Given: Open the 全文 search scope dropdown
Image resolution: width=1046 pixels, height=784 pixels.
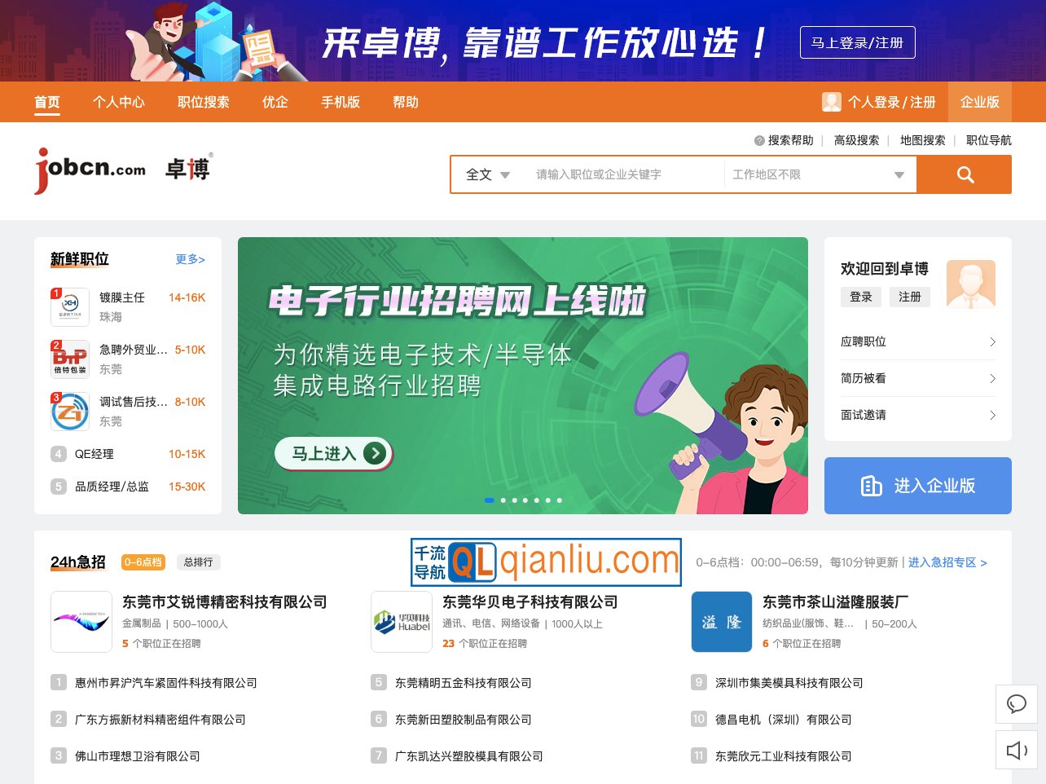Looking at the screenshot, I should 487,174.
